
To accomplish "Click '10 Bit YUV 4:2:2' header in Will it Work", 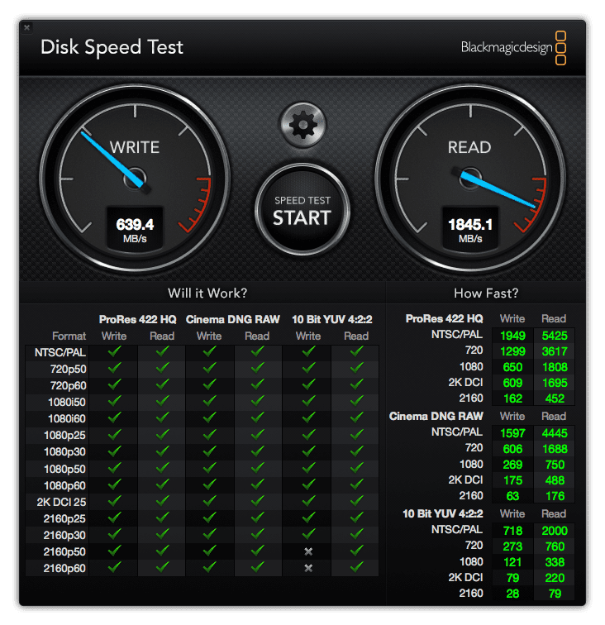I will [x=331, y=320].
